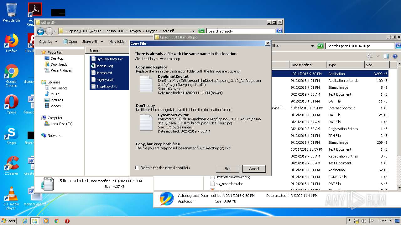
Task: Click Open in toolbar
Action: coord(70,42)
